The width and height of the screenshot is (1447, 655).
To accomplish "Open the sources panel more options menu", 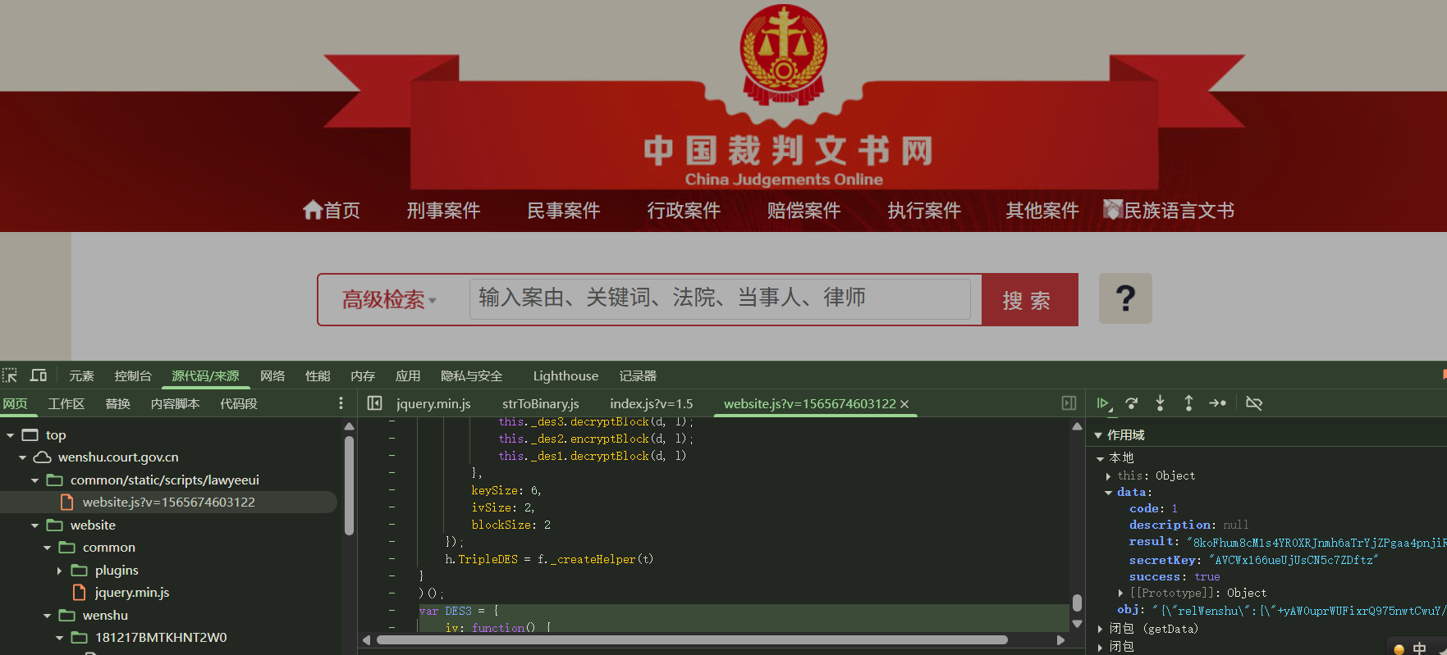I will (x=341, y=403).
